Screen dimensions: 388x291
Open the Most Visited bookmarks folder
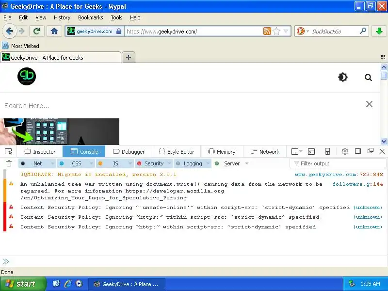click(20, 46)
